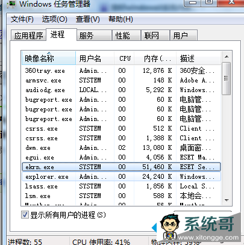Select the lsm.exe process
The image size is (244, 245).
(x=121, y=196)
